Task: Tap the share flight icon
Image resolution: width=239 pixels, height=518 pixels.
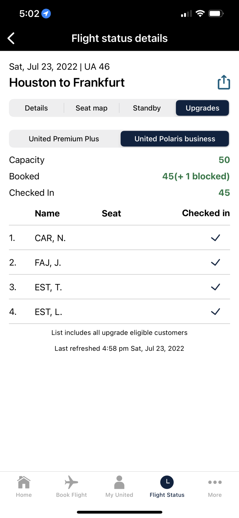Action: 224,83
